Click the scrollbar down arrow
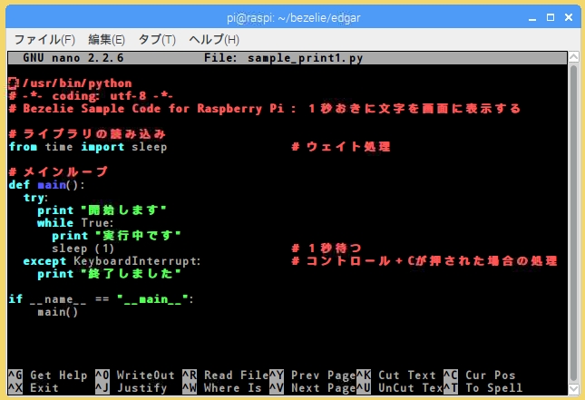The image size is (585, 400). coord(573,388)
